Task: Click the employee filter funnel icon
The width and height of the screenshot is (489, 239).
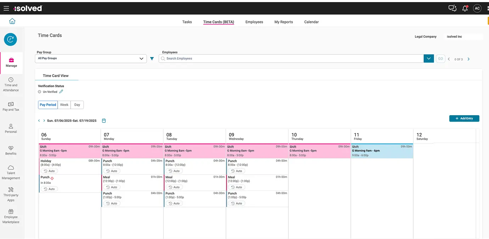Action: click(x=152, y=58)
